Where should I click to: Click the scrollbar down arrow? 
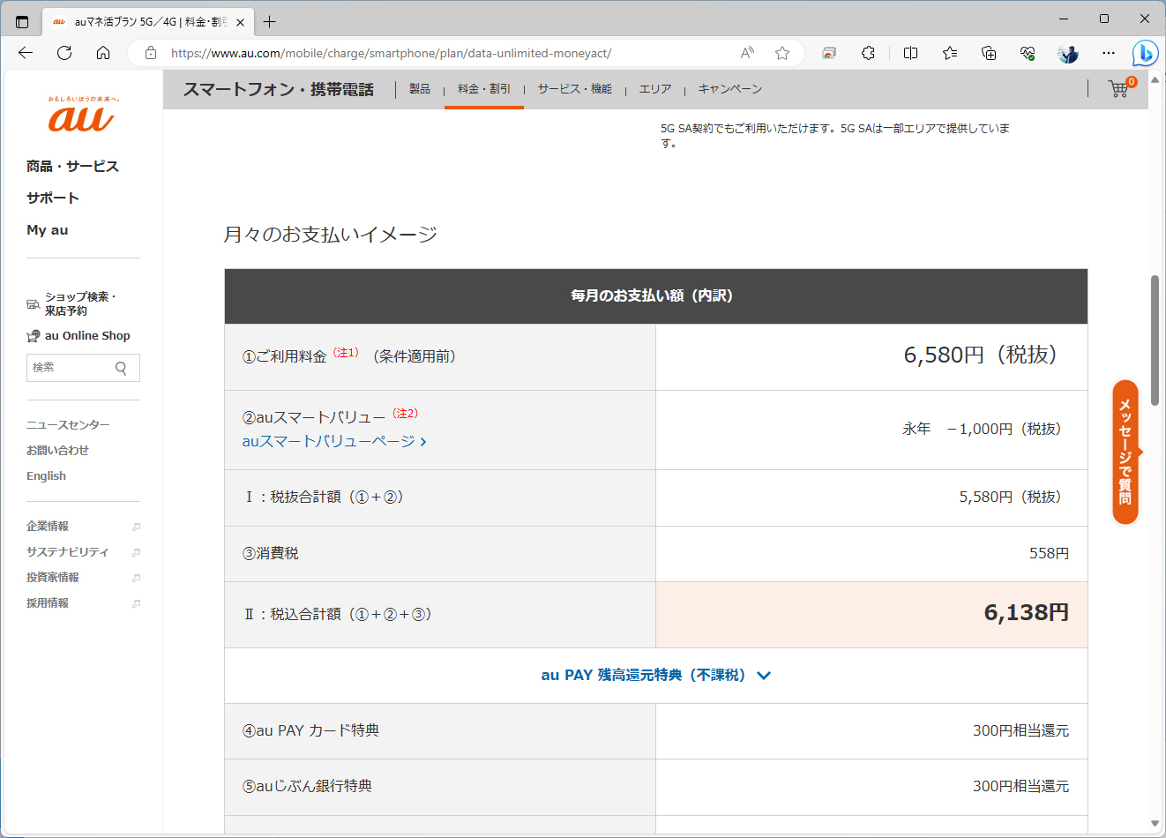1155,824
